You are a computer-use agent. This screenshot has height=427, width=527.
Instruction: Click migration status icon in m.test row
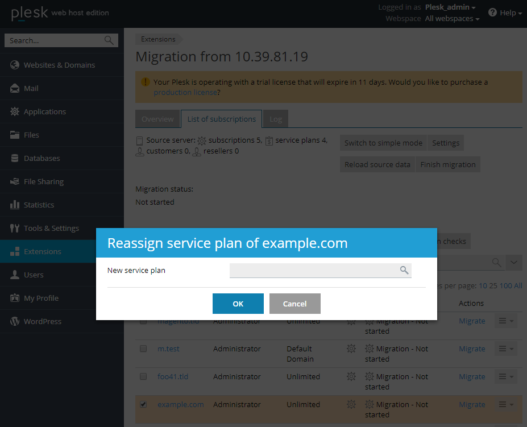pyautogui.click(x=370, y=349)
